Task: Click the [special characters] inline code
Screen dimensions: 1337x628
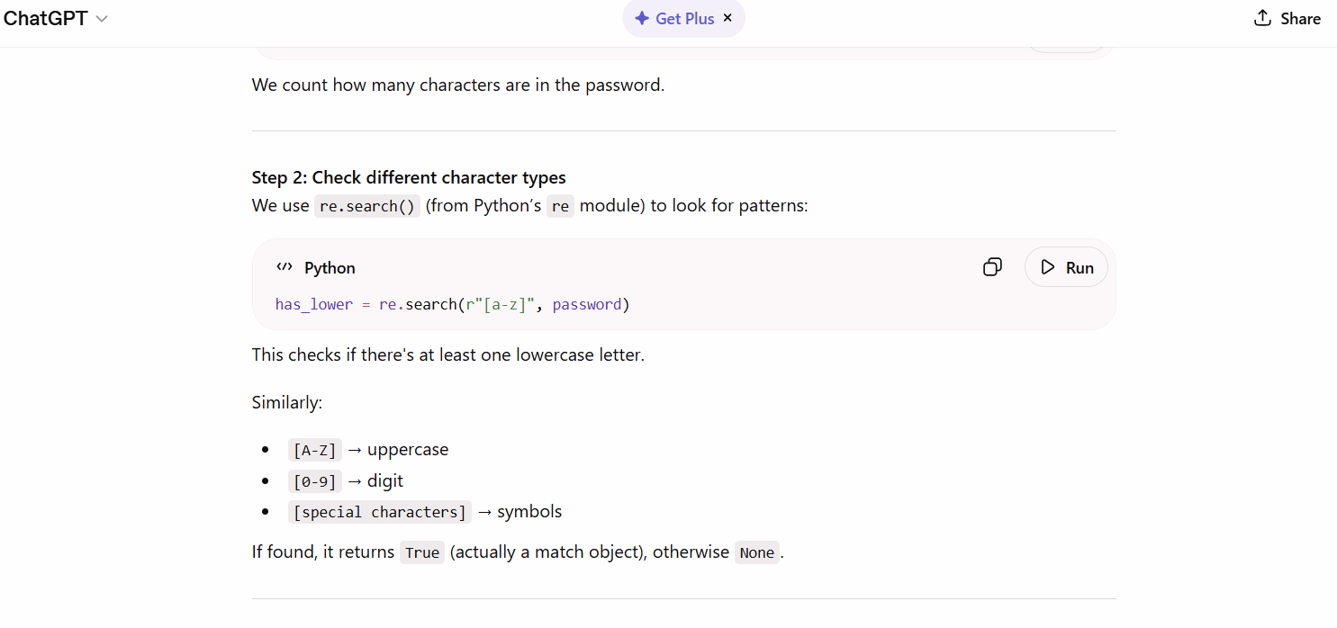Action: click(380, 513)
